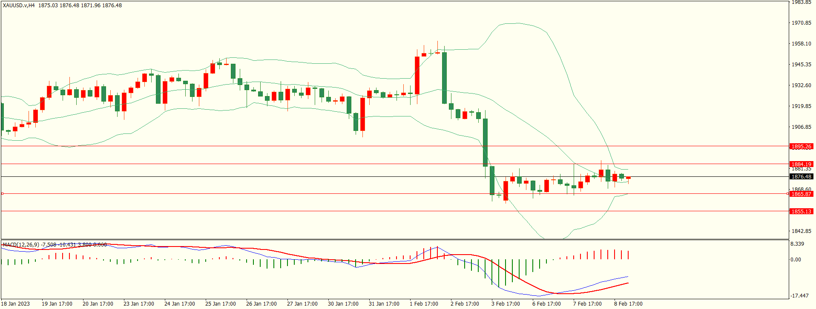Click the red 1865.87 price level label
The width and height of the screenshot is (816, 309).
coord(801,194)
